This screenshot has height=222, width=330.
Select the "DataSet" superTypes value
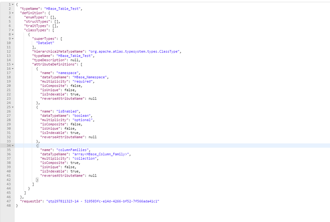click(45, 43)
